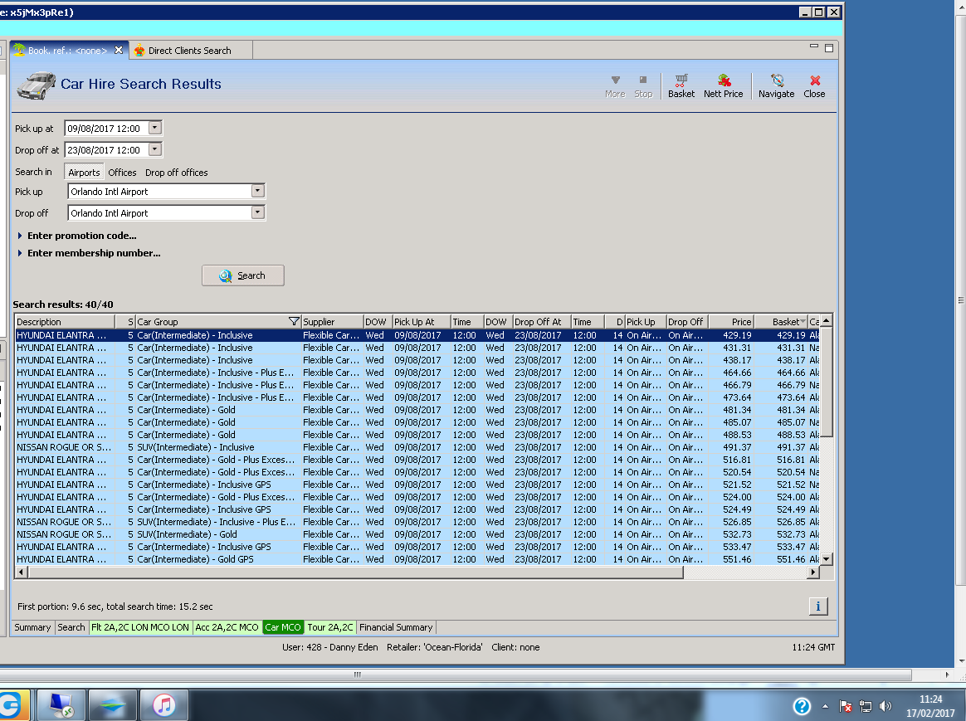The image size is (966, 721).
Task: Click the red Close toolbar icon
Action: pyautogui.click(x=814, y=81)
